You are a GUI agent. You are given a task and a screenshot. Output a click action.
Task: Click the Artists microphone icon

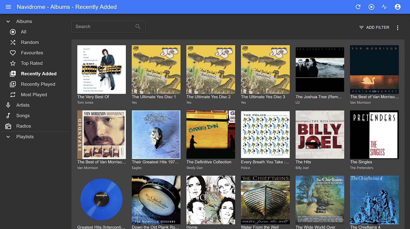(8, 105)
